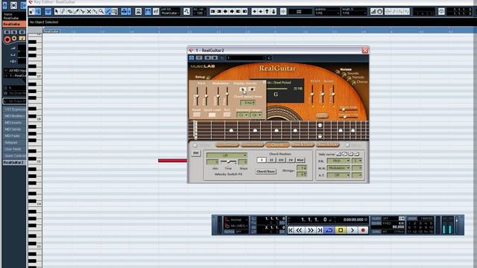Image resolution: width=477 pixels, height=268 pixels.
Task: Toggle the Sounds noise knob
Action: coord(344,74)
